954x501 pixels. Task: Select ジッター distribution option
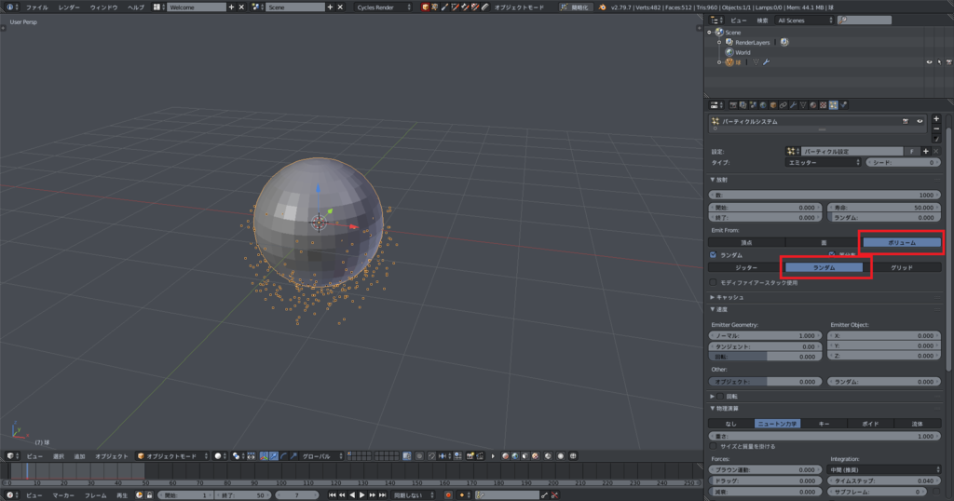746,267
